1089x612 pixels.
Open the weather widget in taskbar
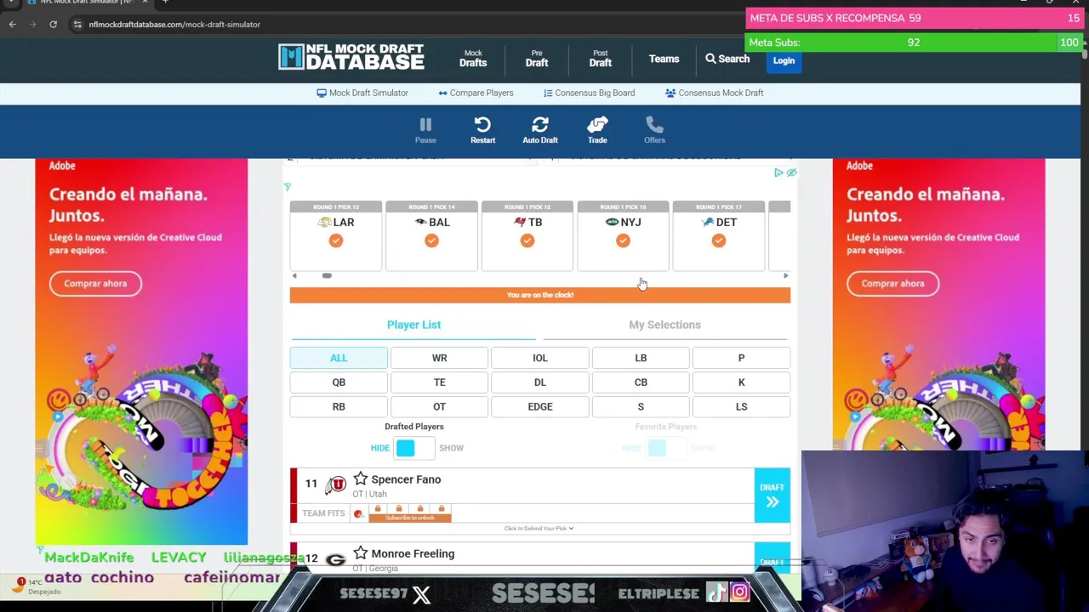34,586
